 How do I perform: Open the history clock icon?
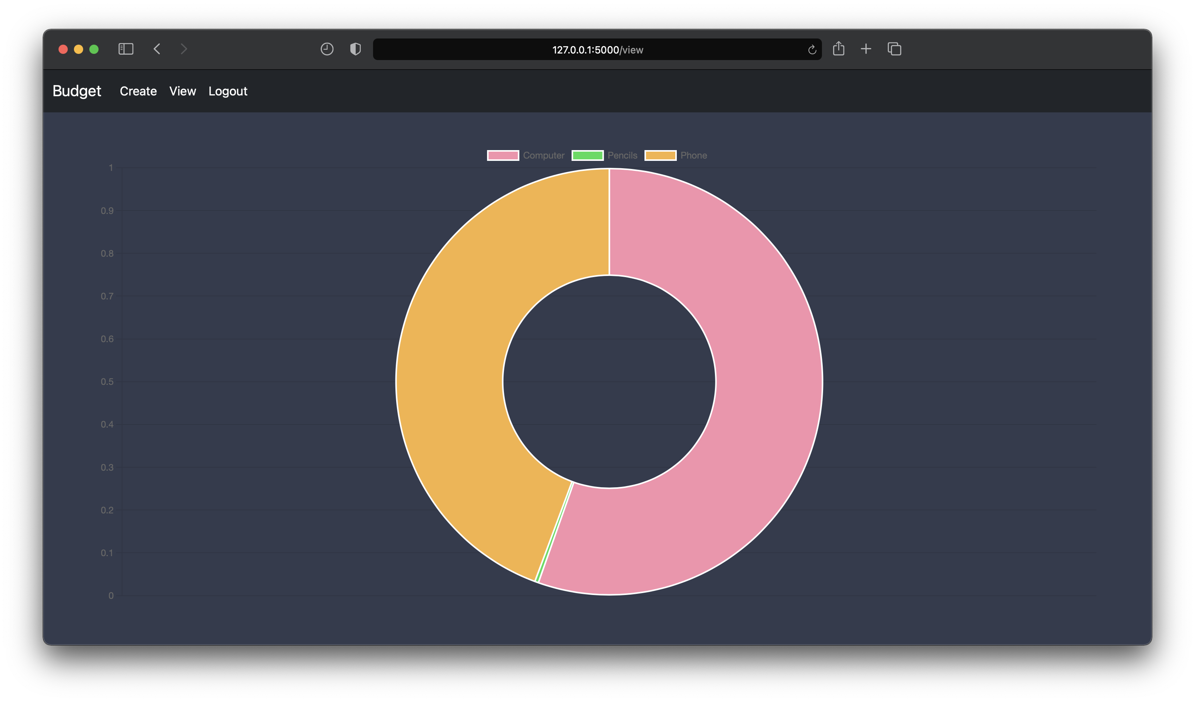pyautogui.click(x=327, y=49)
